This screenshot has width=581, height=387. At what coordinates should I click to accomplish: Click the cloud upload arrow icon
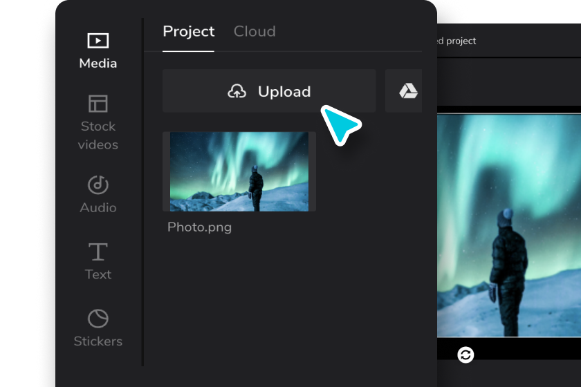click(237, 91)
